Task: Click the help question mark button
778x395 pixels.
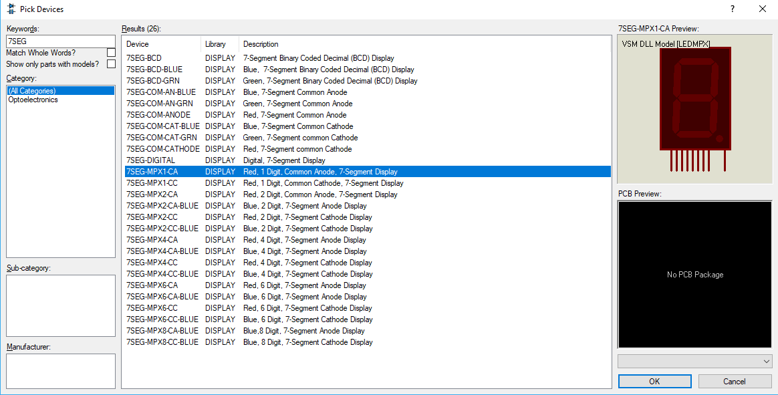Action: pyautogui.click(x=733, y=9)
